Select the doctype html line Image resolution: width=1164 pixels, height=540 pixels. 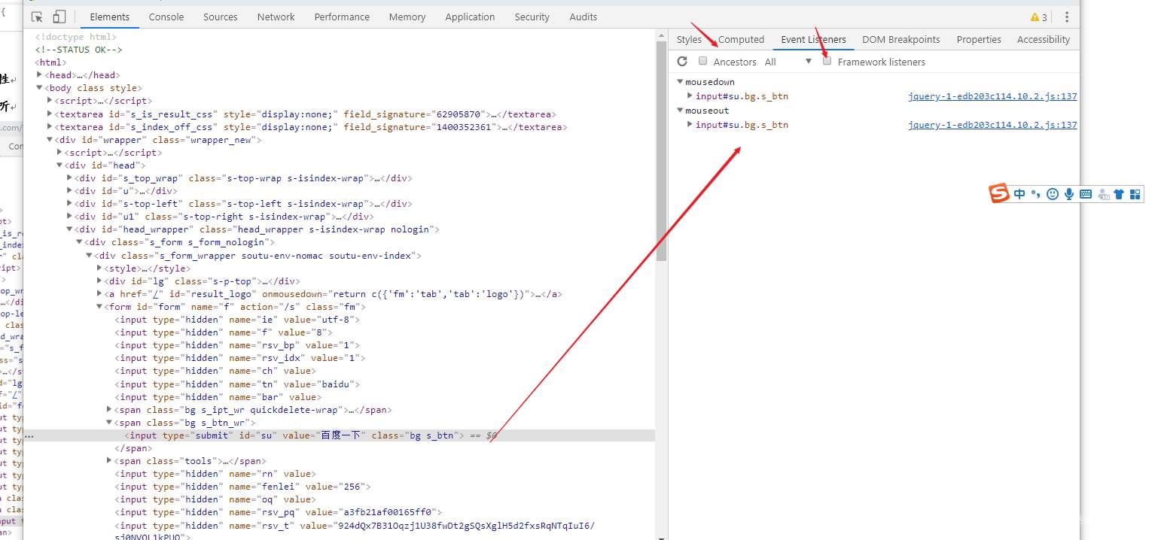coord(76,36)
